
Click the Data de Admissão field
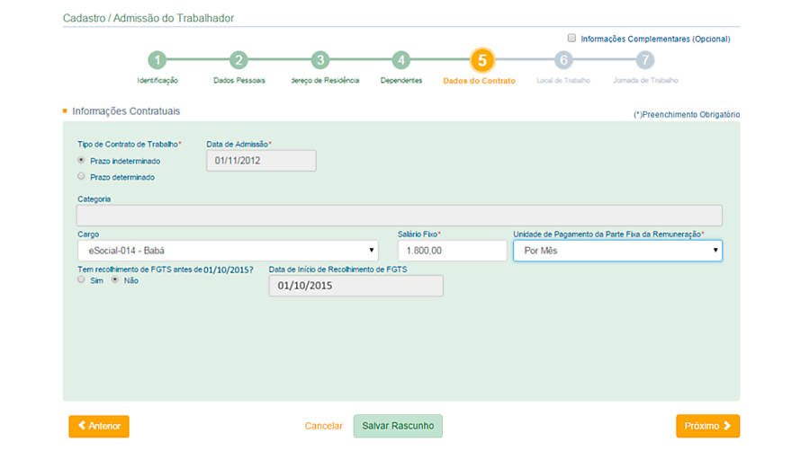coord(261,160)
